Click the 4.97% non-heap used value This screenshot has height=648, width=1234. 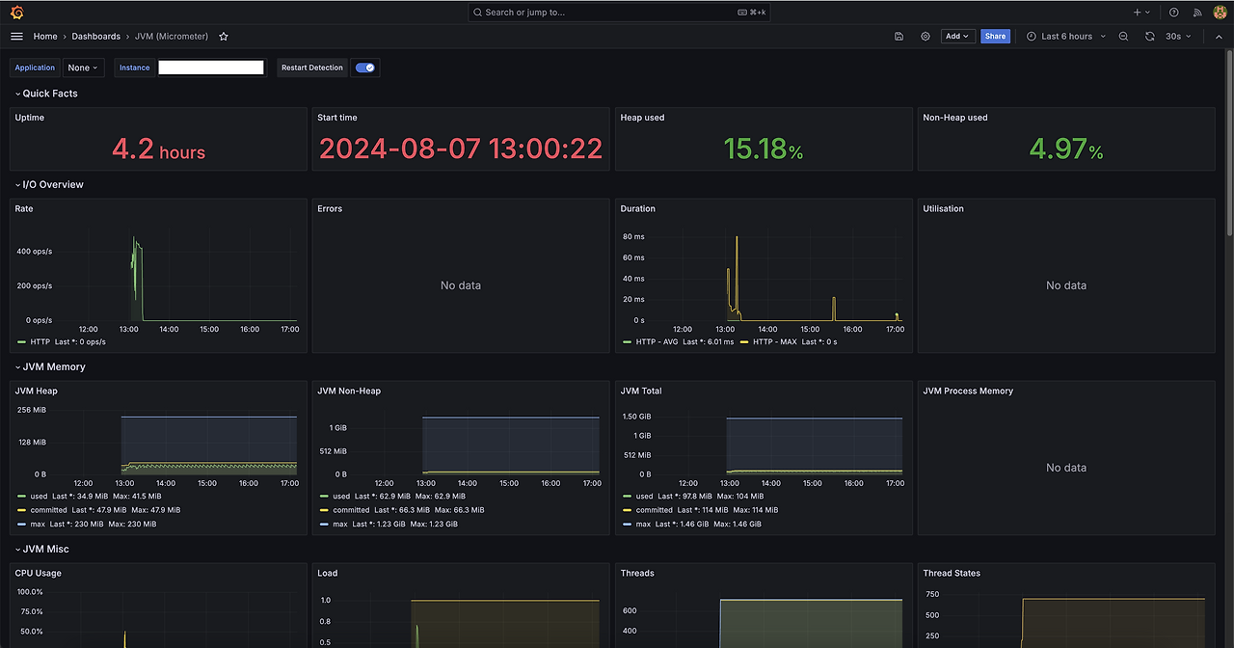click(x=1066, y=148)
